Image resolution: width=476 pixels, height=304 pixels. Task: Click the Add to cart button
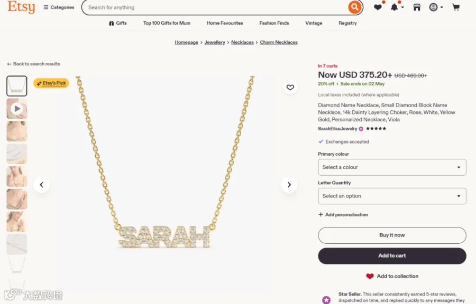click(392, 255)
